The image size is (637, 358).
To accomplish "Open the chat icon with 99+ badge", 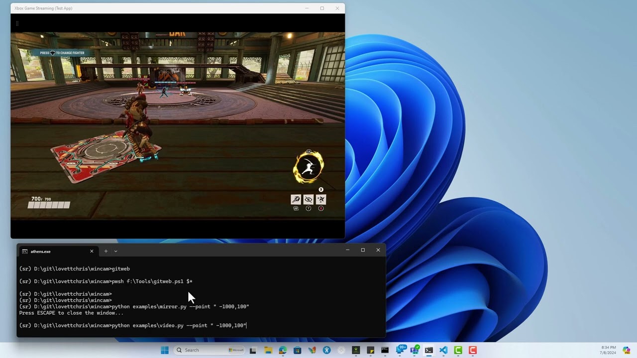I will click(400, 350).
